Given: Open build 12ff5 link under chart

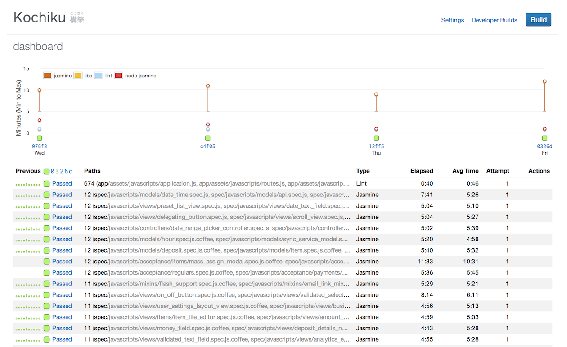Looking at the screenshot, I should pos(377,146).
